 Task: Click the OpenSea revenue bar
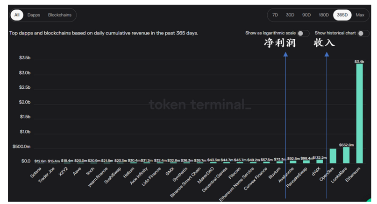click(x=333, y=156)
